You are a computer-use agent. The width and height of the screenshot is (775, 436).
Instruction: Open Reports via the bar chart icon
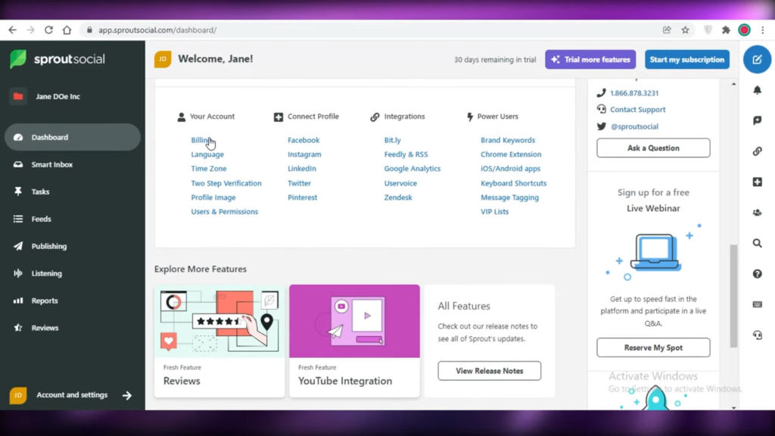coord(19,301)
